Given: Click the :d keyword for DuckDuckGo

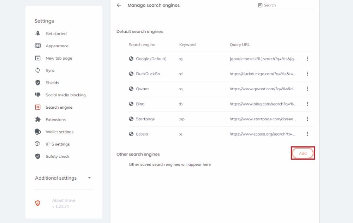Looking at the screenshot, I should coord(181,74).
